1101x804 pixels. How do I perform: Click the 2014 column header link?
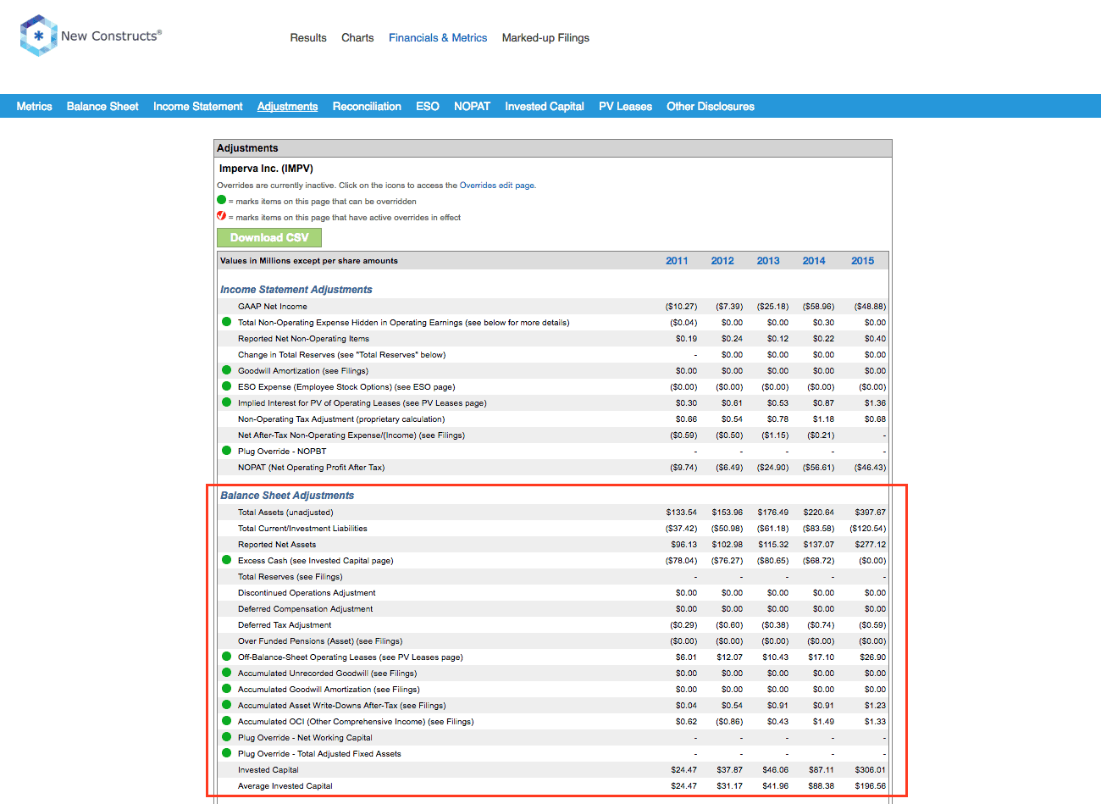click(x=814, y=260)
